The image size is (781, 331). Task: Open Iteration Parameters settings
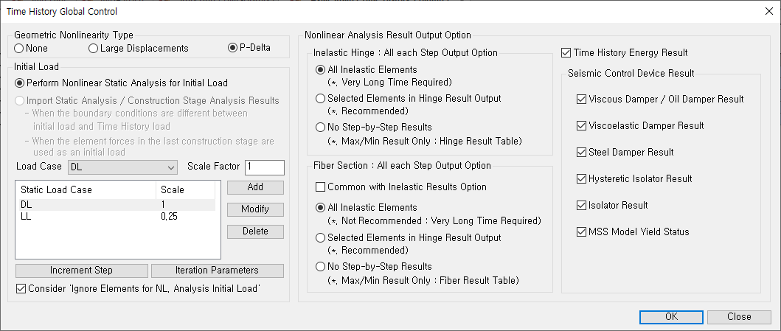[217, 271]
